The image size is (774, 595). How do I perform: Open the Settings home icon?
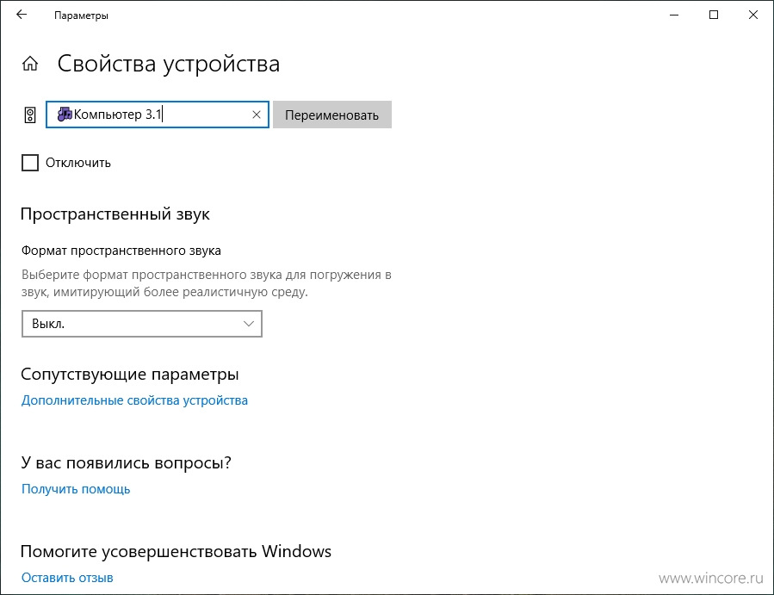coord(30,64)
